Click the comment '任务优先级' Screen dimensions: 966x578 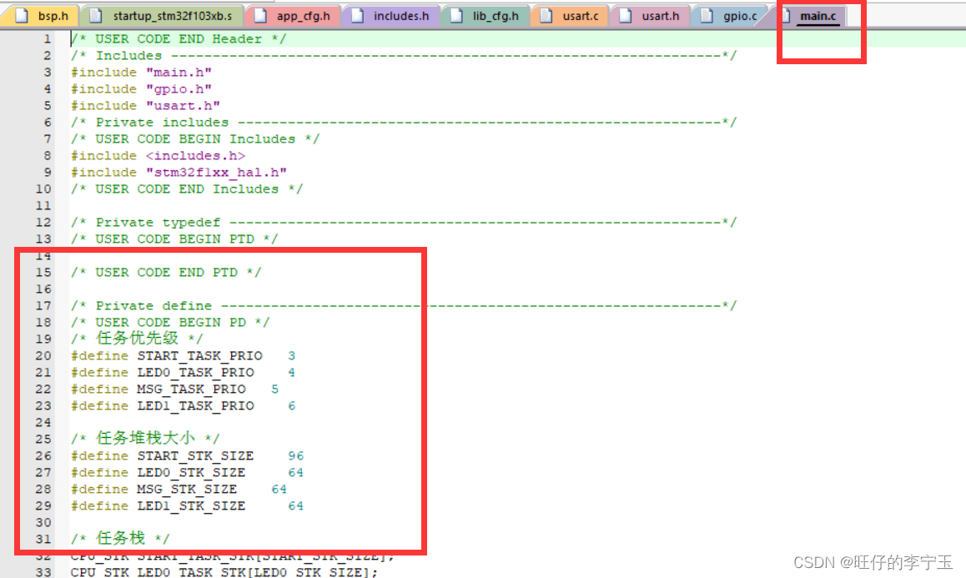(138, 338)
